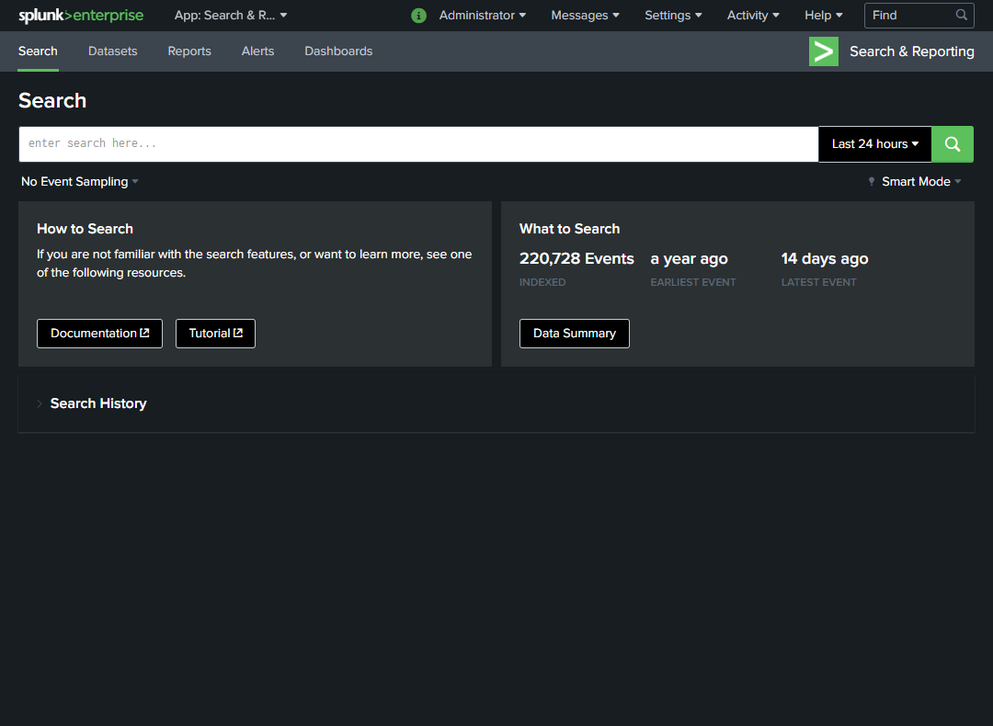Click the magnifier inside the Find box
The image size is (993, 726).
(x=962, y=16)
